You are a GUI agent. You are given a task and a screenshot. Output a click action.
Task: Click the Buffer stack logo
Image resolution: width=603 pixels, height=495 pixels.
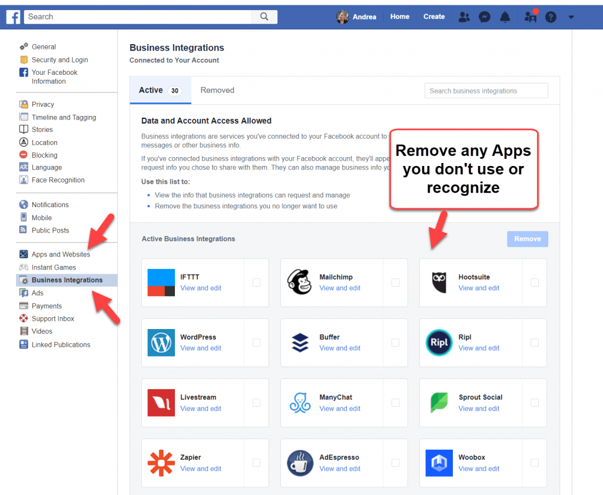300,343
